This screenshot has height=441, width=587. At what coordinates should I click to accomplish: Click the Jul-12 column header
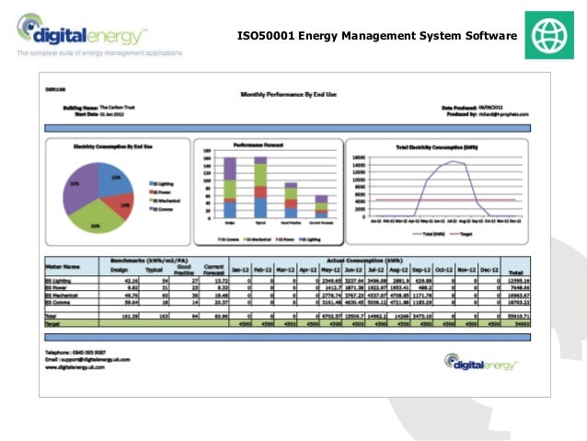pyautogui.click(x=376, y=270)
